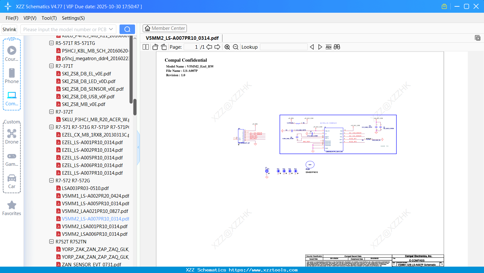Go to next page arrow

[217, 47]
